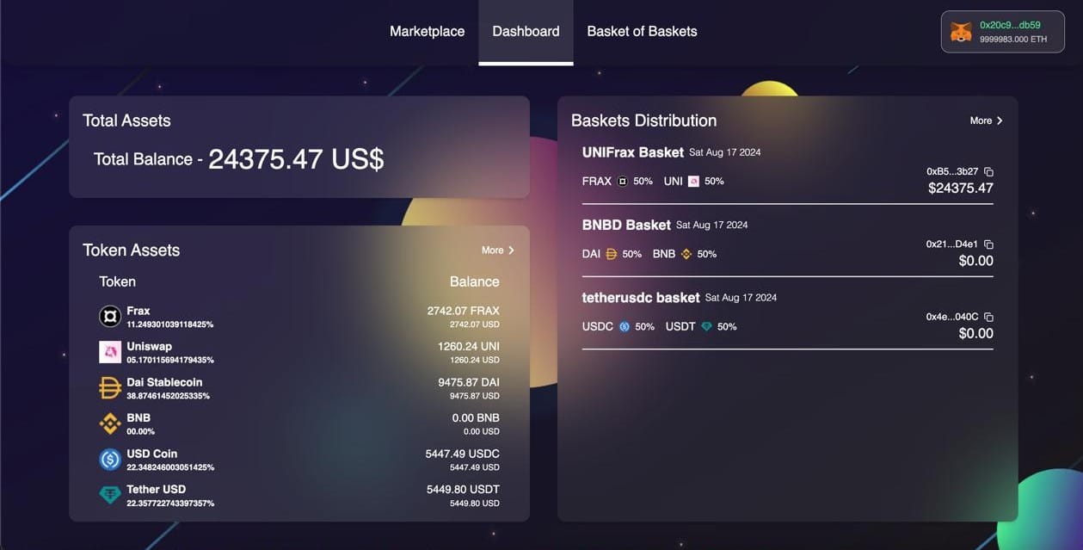
Task: Select the Dai Stablecoin token name
Action: 164,382
